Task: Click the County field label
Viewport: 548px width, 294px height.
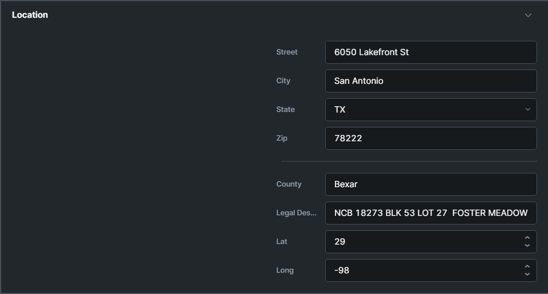Action: tap(288, 184)
